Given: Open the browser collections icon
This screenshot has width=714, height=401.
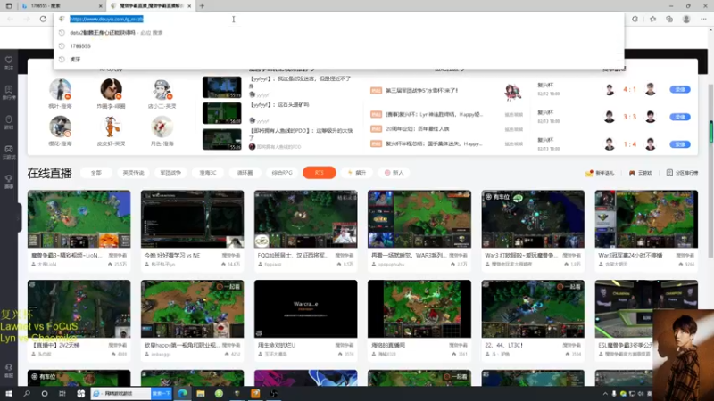Looking at the screenshot, I should pyautogui.click(x=669, y=19).
